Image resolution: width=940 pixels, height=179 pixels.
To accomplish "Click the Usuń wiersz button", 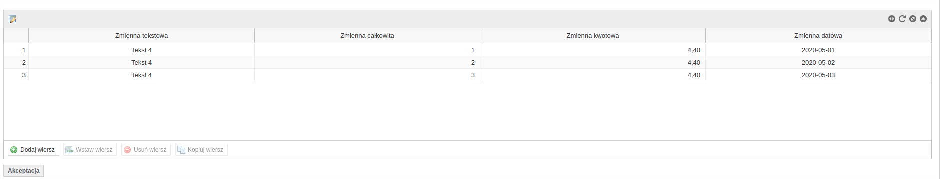I will [146, 150].
